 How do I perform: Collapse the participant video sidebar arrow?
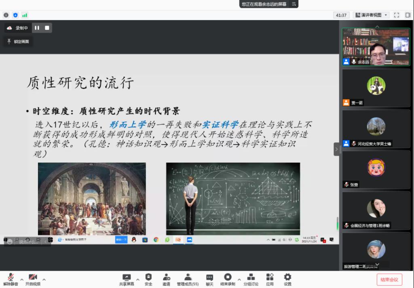[336, 149]
